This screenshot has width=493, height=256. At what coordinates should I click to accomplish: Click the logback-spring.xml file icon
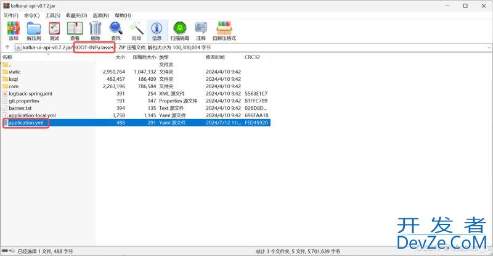click(5, 94)
